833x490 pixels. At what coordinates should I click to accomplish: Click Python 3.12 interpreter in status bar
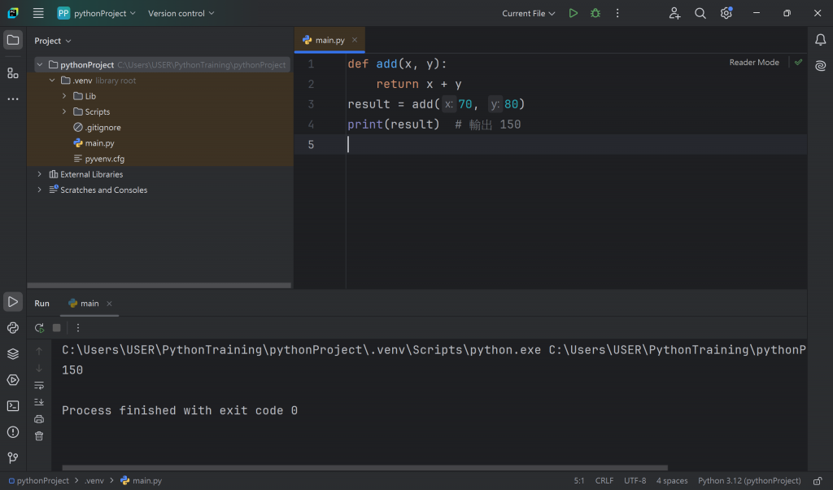(x=749, y=481)
